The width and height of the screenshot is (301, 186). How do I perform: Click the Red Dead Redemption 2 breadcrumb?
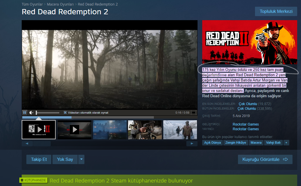(98, 4)
